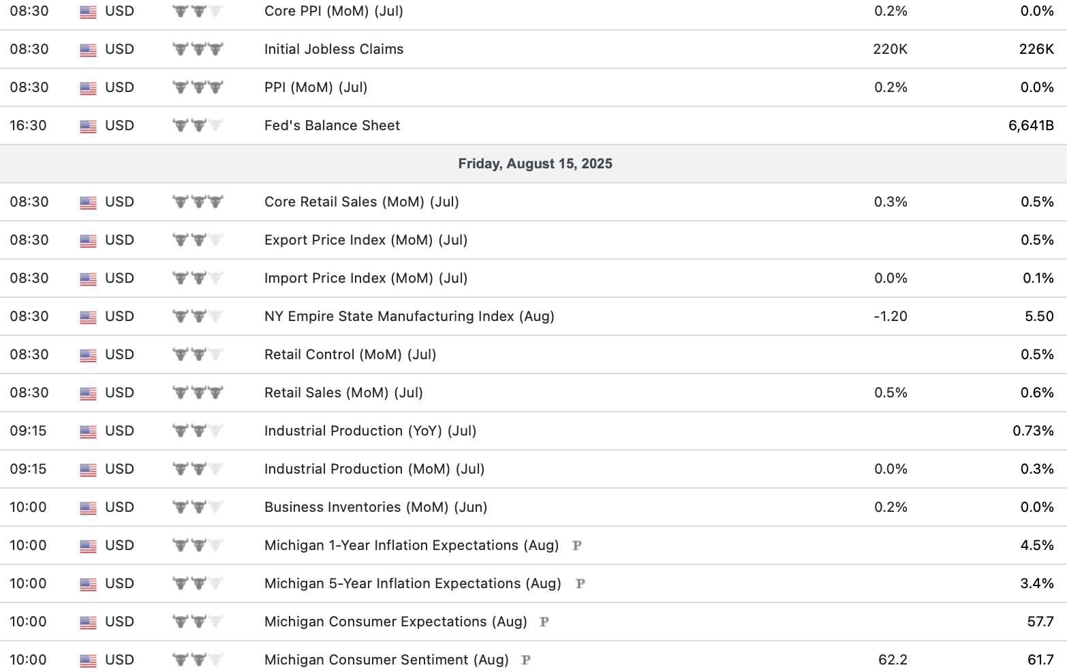Click the US flag icon in Initial Jobless Claims row
Viewport: 1067px width, 672px height.
point(88,50)
